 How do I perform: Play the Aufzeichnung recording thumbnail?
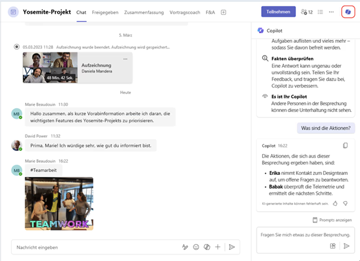click(50, 67)
